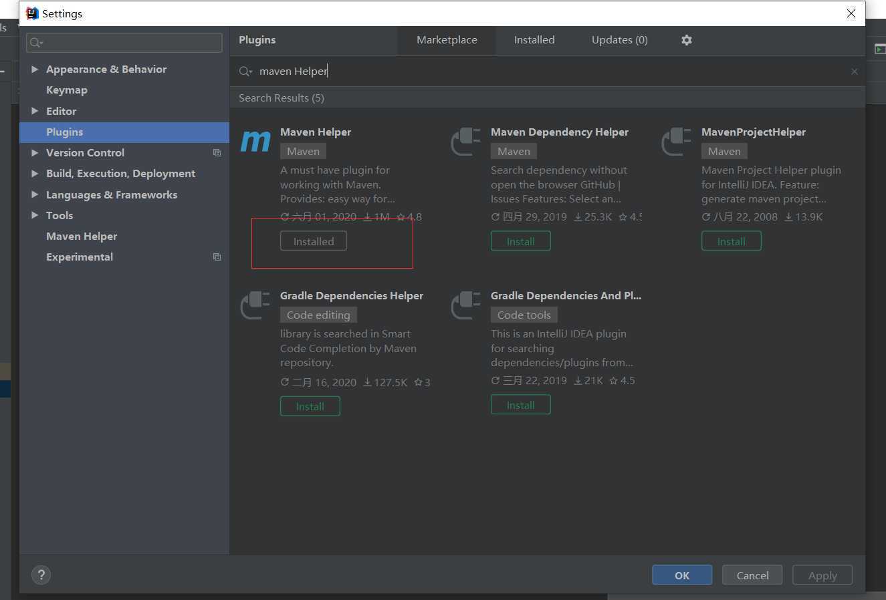Click the Search Results (5) label
The width and height of the screenshot is (886, 600).
coord(282,98)
